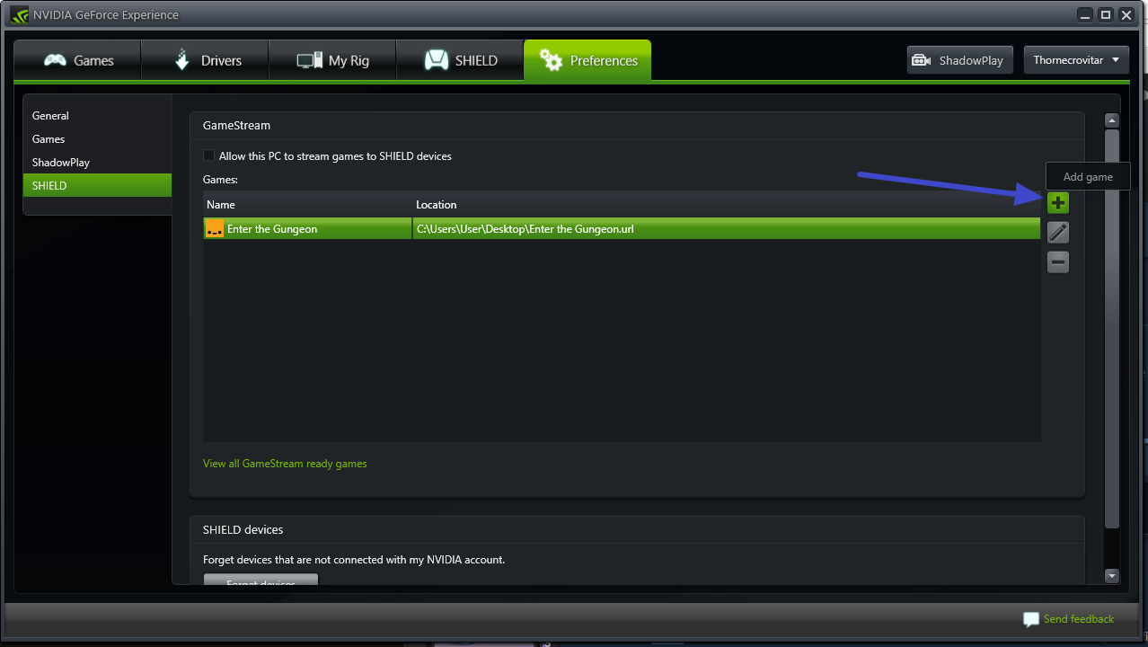Click the ShadowPlay camera button
Image resolution: width=1148 pixels, height=647 pixels.
pyautogui.click(x=960, y=60)
